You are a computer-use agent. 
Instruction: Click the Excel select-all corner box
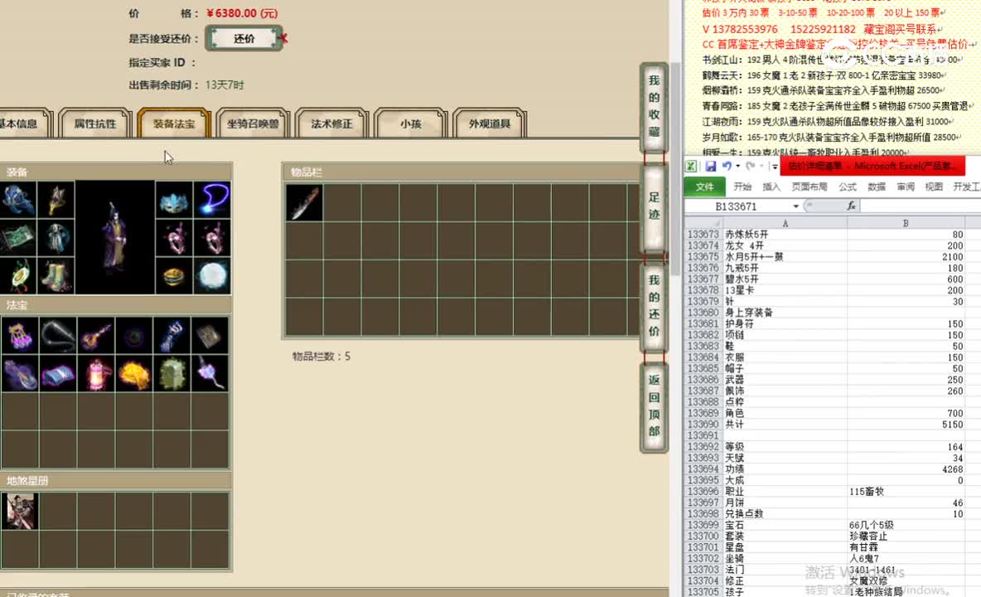[x=703, y=223]
